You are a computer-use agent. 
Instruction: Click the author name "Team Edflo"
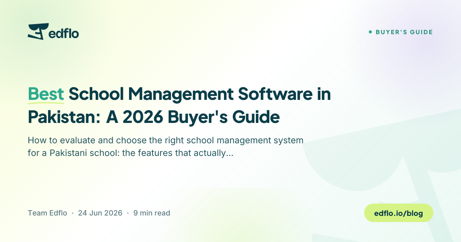[47, 213]
